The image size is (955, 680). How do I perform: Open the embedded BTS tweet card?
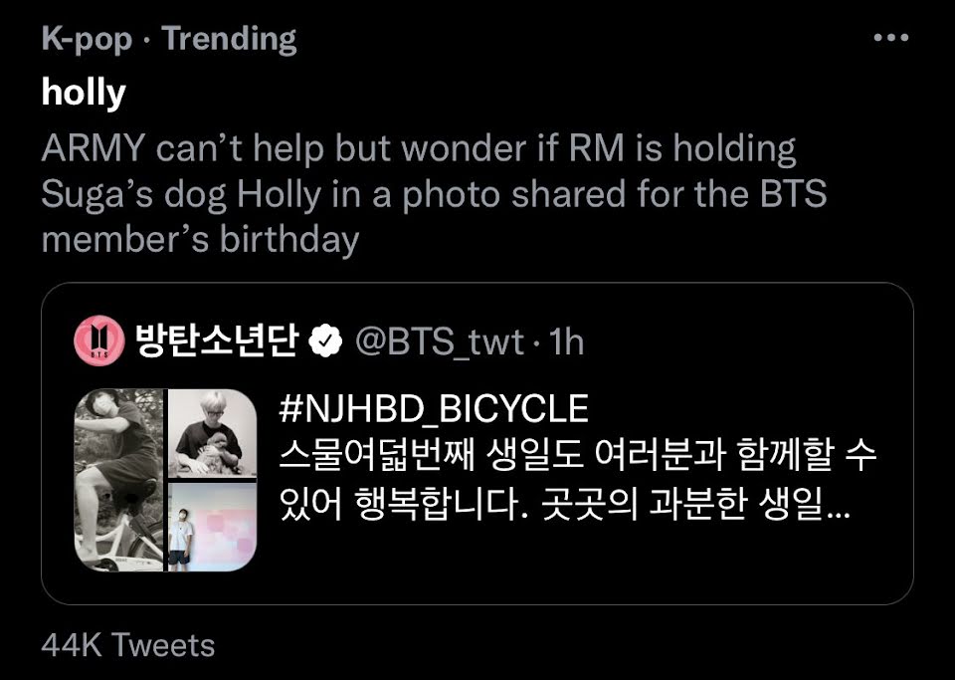pyautogui.click(x=477, y=444)
